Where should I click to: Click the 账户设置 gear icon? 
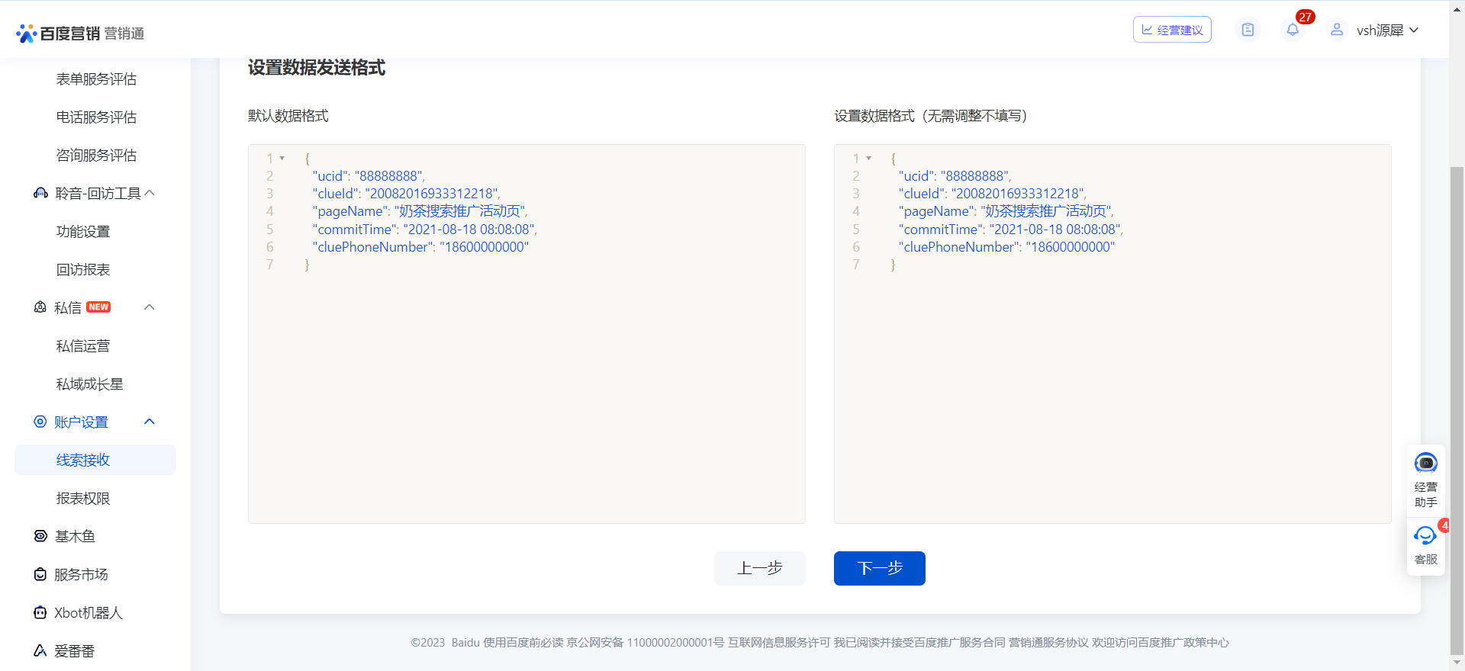click(x=40, y=422)
